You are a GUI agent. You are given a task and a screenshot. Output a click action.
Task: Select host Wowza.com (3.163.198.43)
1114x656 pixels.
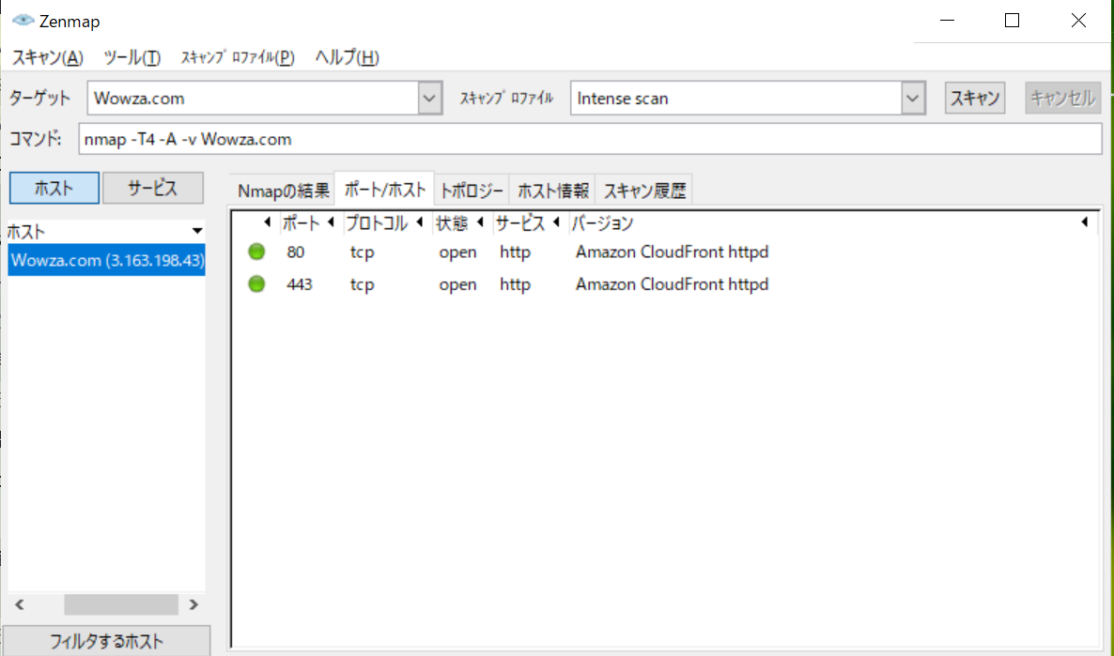(106, 260)
